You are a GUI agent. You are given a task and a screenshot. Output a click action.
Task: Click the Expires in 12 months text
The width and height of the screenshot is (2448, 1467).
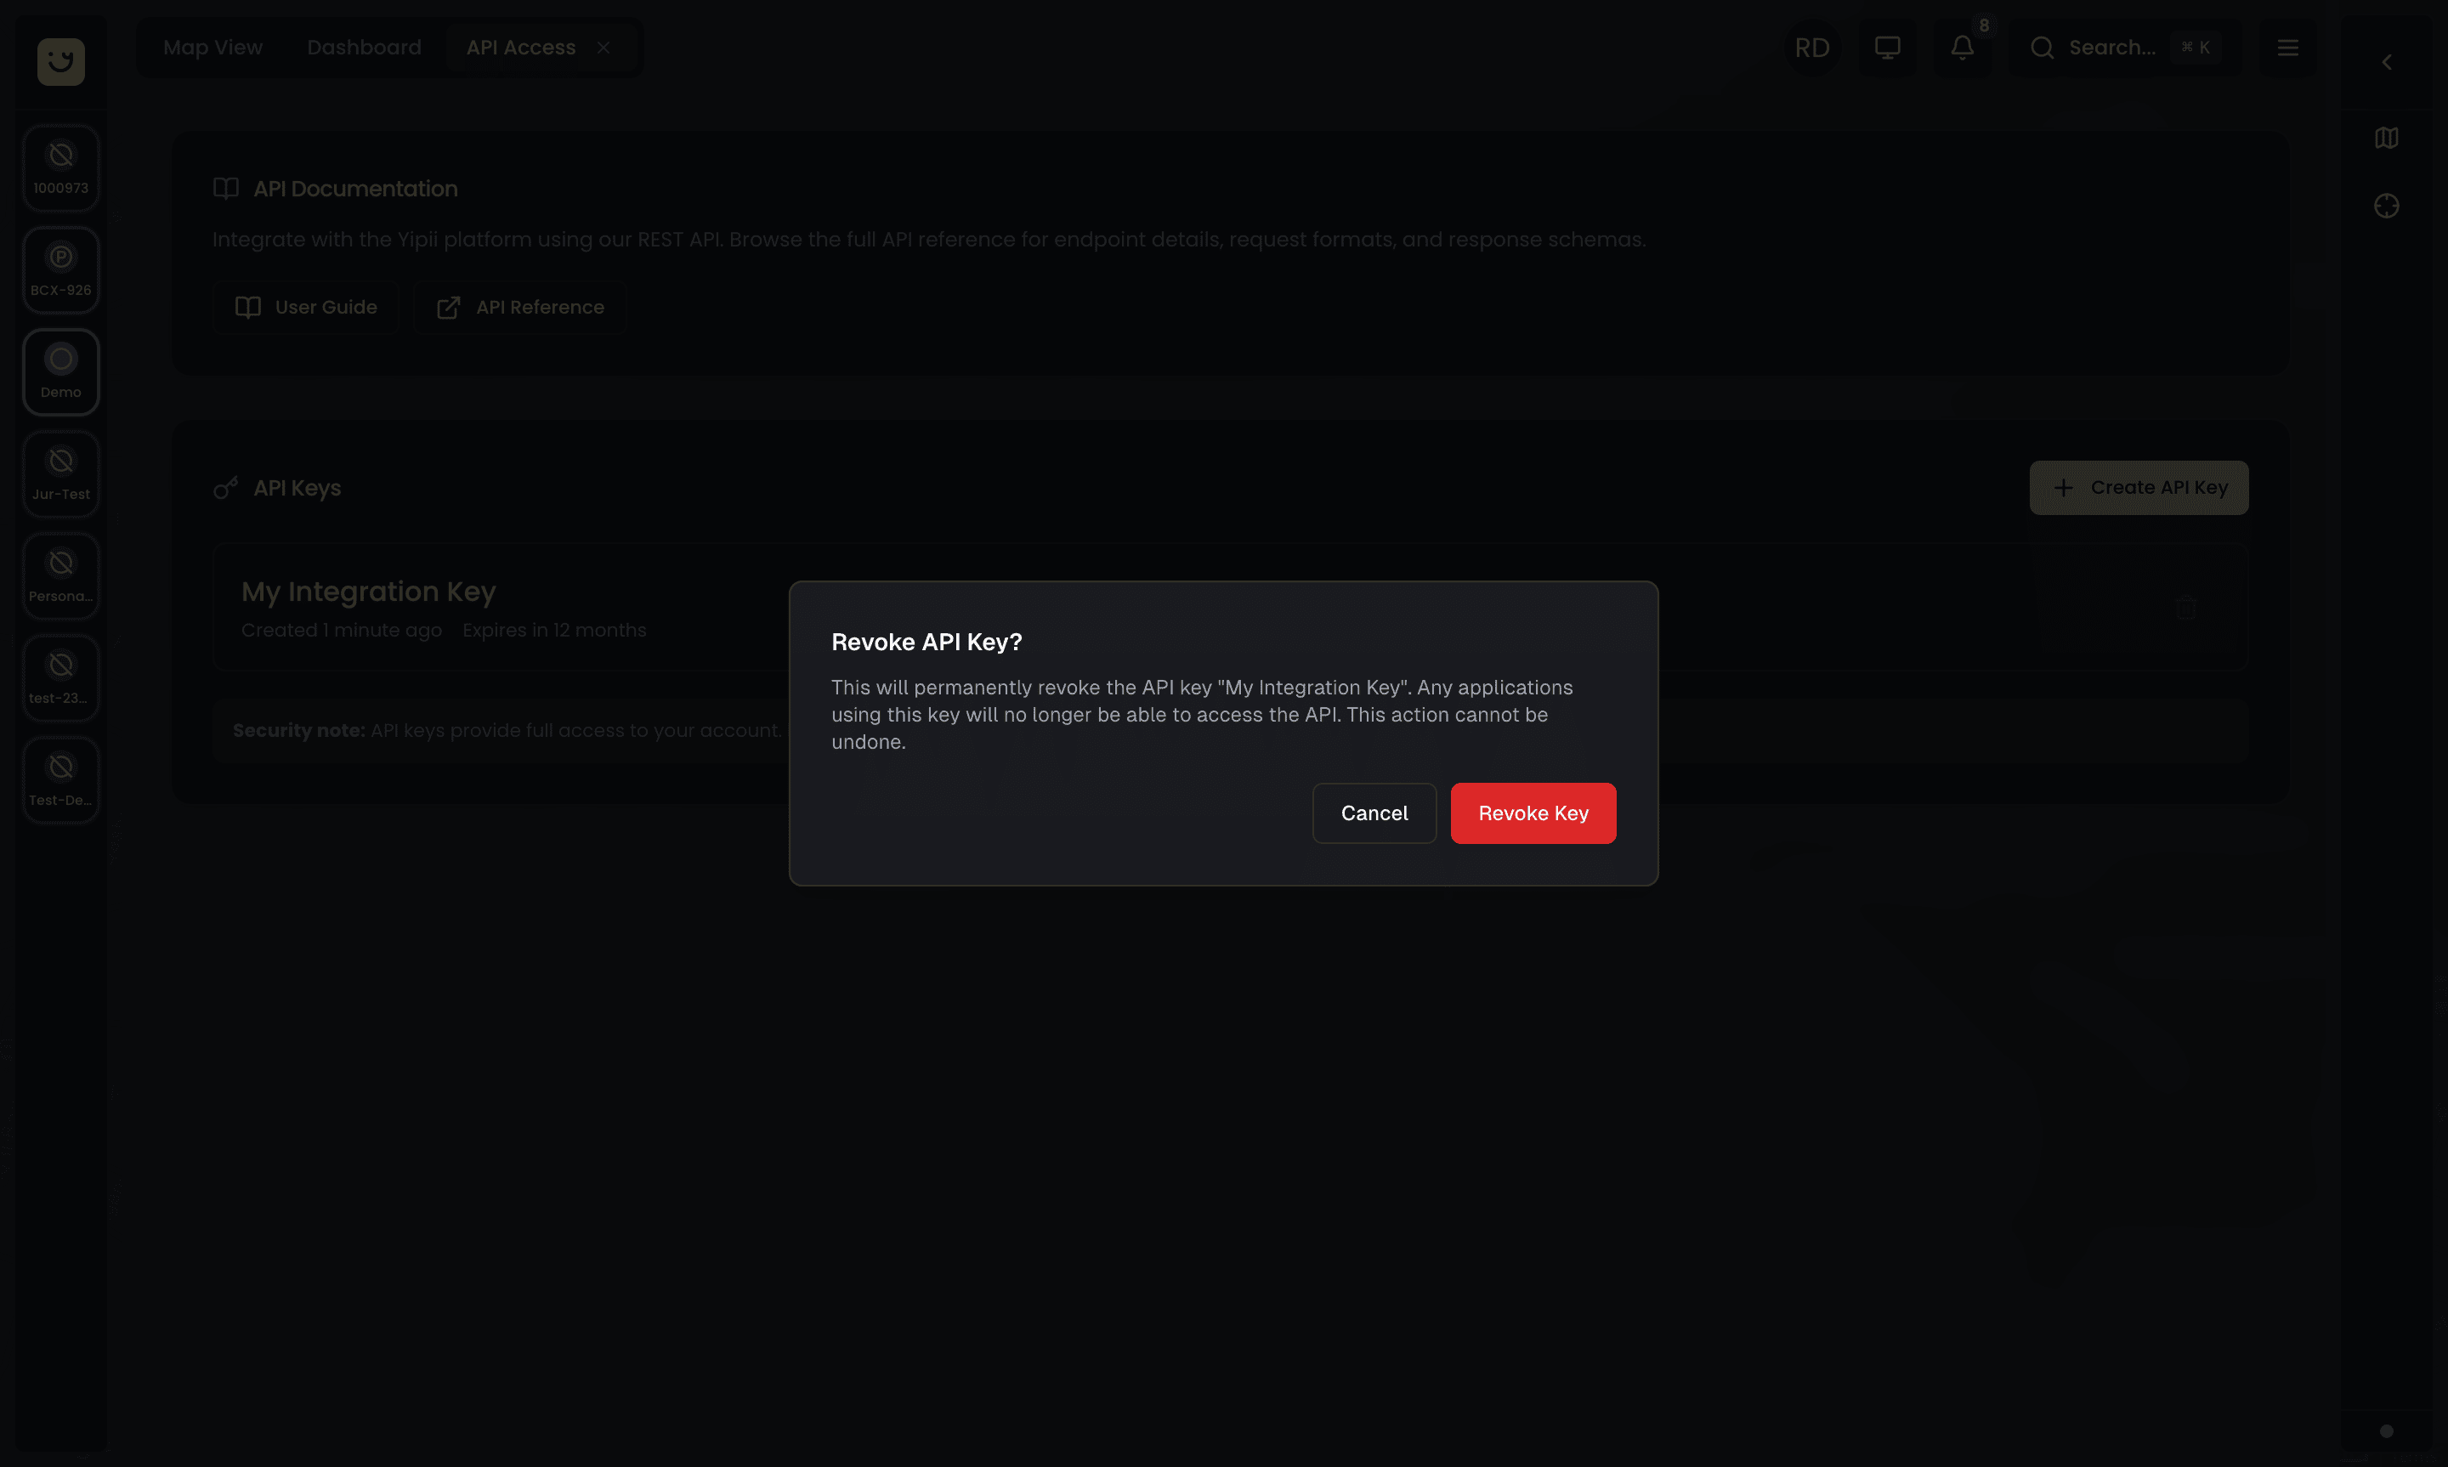tap(553, 631)
